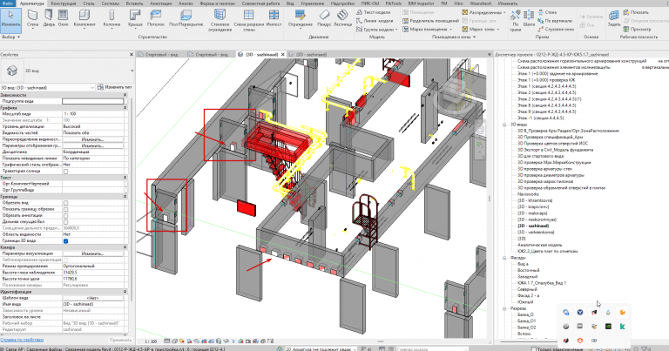The width and height of the screenshot is (669, 351).
Task: Enable the Обрезать вид checkbox
Action: 65,203
